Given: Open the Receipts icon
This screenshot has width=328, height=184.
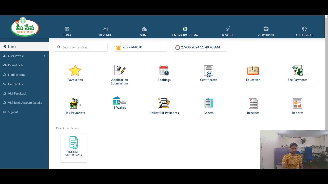Looking at the screenshot, I should pyautogui.click(x=253, y=103).
